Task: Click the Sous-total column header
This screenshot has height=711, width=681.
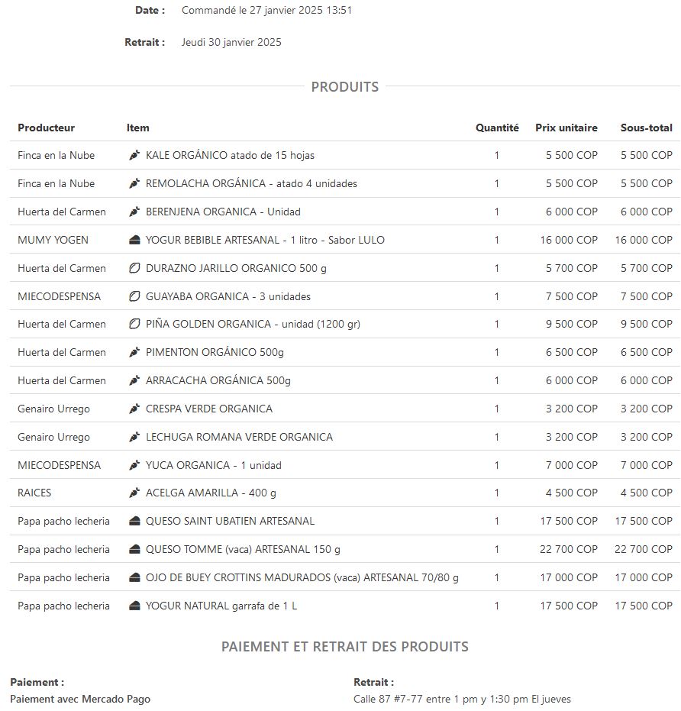Action: [x=646, y=128]
